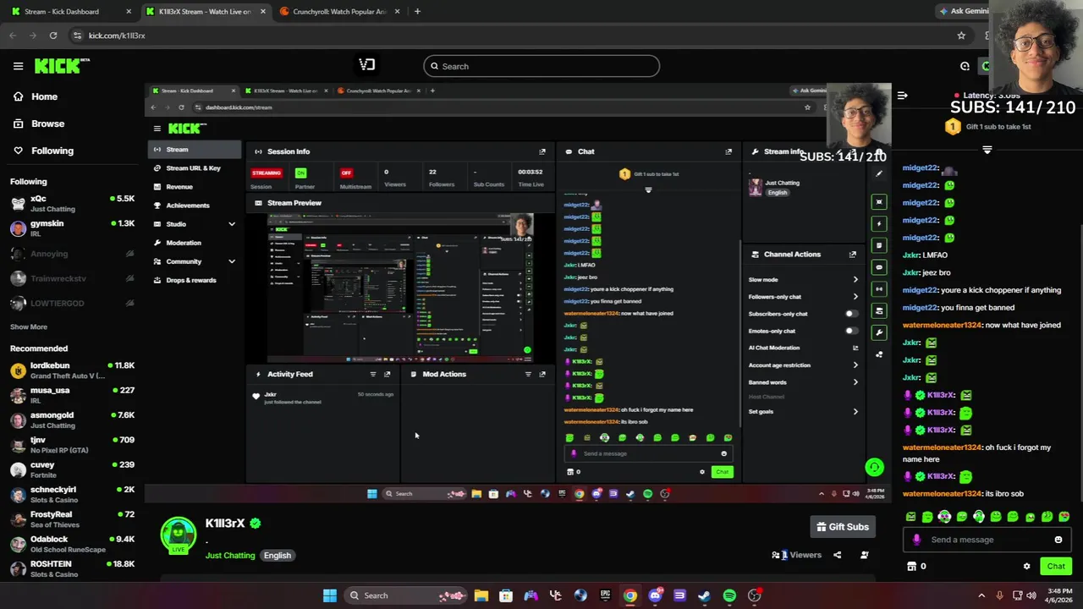Open Followers-only chat options in streamed dashboard

tap(804, 297)
